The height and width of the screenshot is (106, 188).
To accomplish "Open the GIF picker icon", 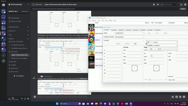I will 177,97.
